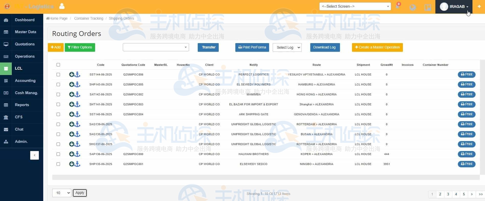Select the checkbox for SAP136-06-2025 row

click(58, 154)
